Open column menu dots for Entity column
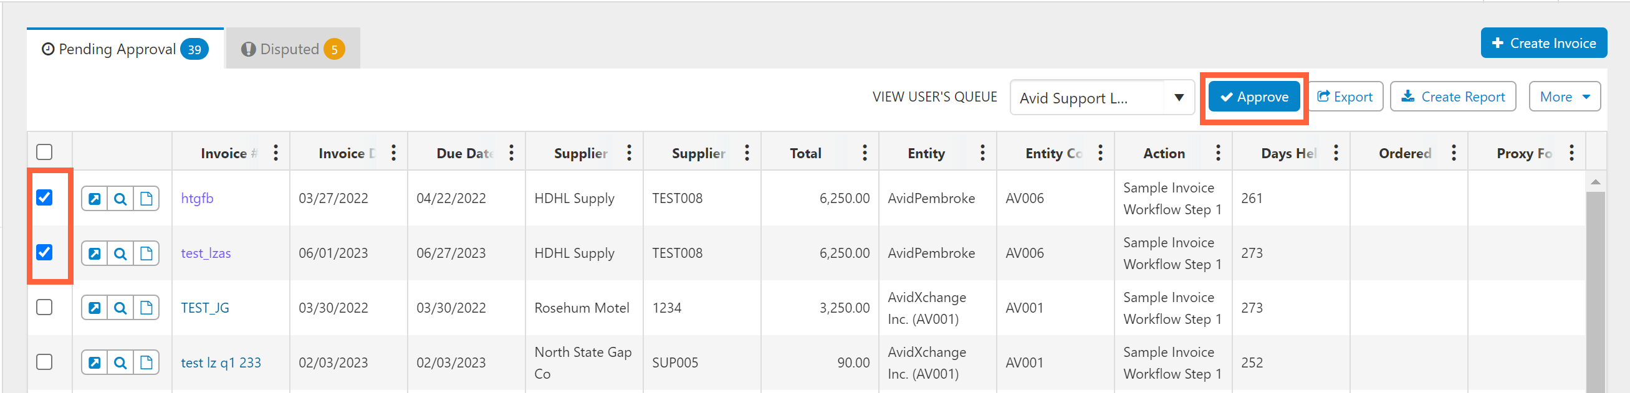The width and height of the screenshot is (1630, 393). coord(982,153)
